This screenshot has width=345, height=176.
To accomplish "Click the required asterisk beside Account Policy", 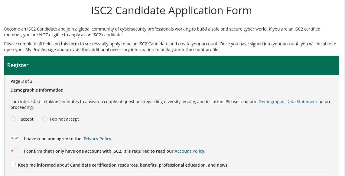I will (12, 151).
